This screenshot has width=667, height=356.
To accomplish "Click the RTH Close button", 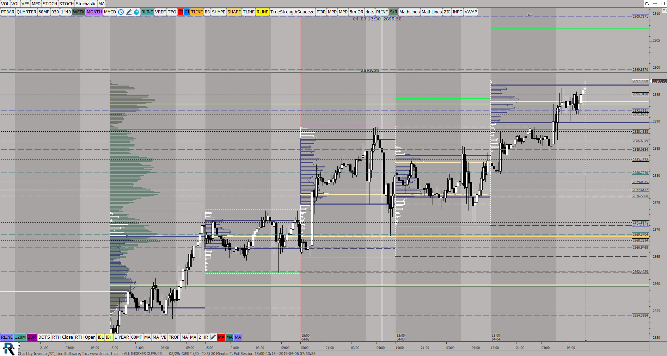I will 62,337.
